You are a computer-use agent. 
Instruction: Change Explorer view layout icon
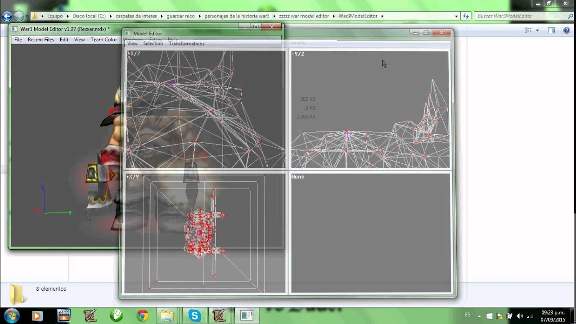point(528,30)
